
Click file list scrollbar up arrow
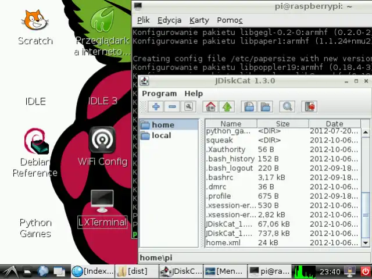coord(366,133)
